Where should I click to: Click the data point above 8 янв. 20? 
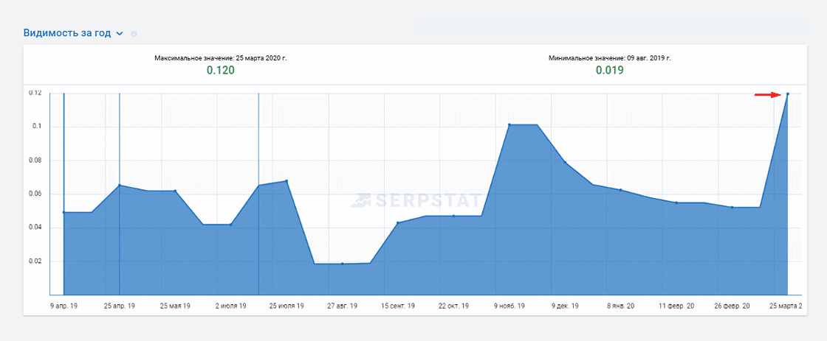tap(620, 190)
